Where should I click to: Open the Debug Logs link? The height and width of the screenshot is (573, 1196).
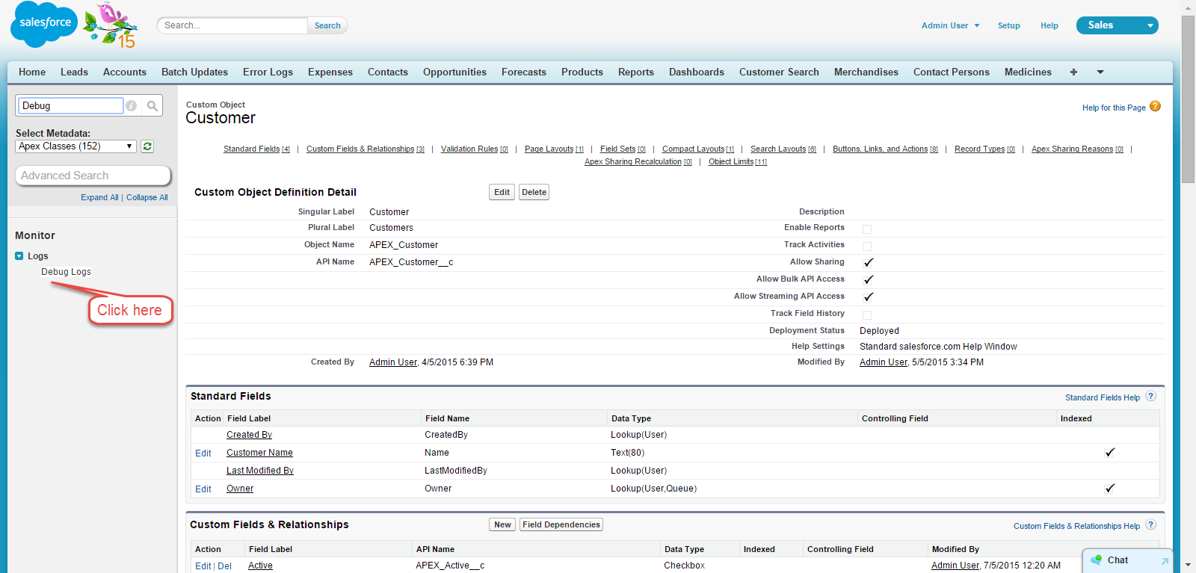coord(66,272)
